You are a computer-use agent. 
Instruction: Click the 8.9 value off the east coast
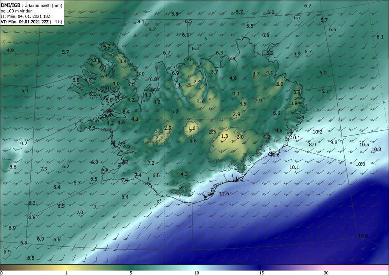312,145
